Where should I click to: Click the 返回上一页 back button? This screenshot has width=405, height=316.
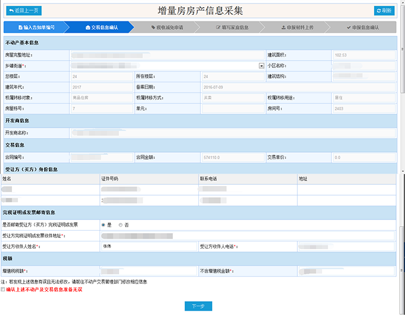coord(24,11)
